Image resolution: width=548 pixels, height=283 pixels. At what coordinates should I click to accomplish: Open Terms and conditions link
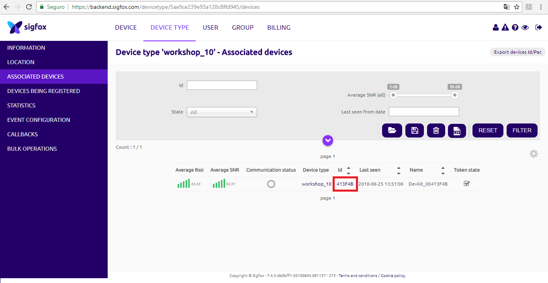358,276
